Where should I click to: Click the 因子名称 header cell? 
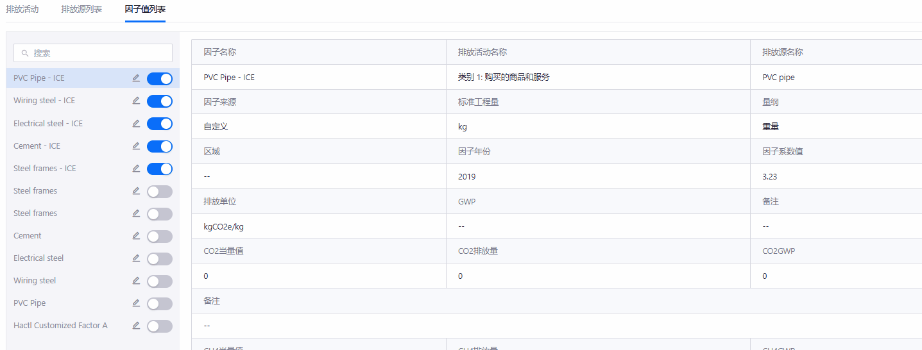point(319,52)
